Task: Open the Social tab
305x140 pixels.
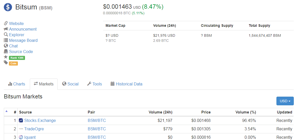Action: pyautogui.click(x=70, y=84)
